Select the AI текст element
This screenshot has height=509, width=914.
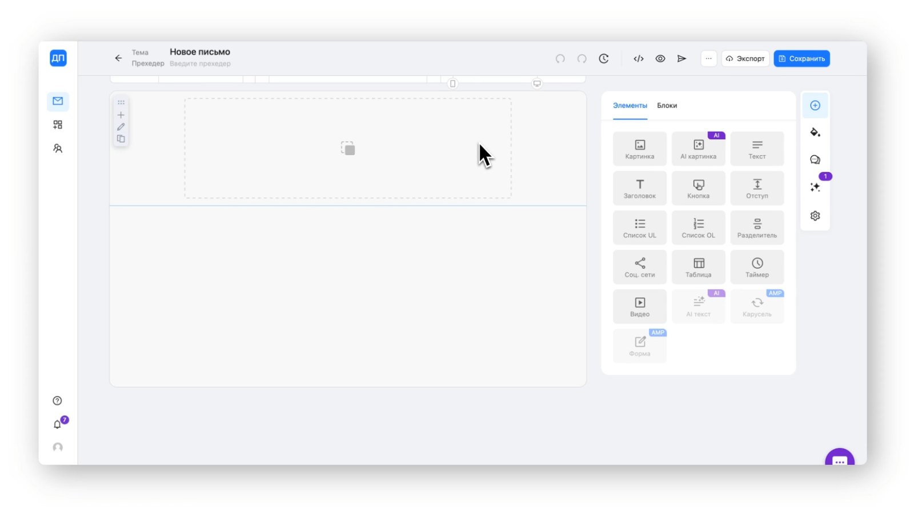click(x=698, y=306)
